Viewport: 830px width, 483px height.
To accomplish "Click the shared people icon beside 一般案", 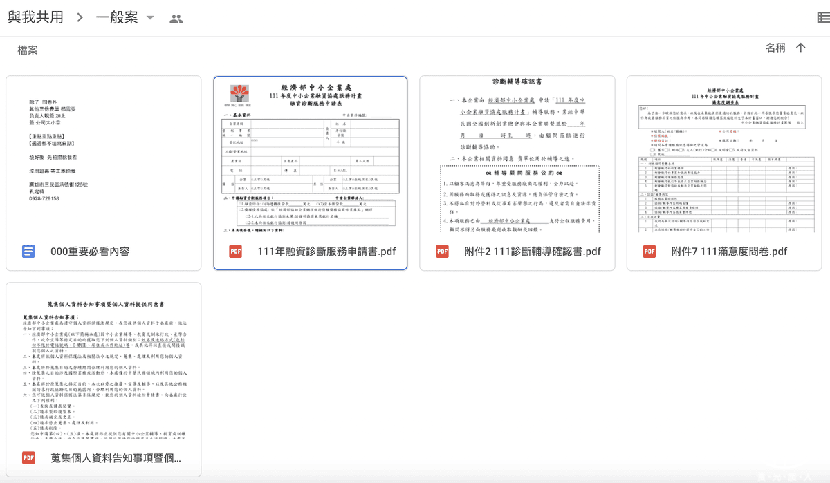I will coord(176,19).
